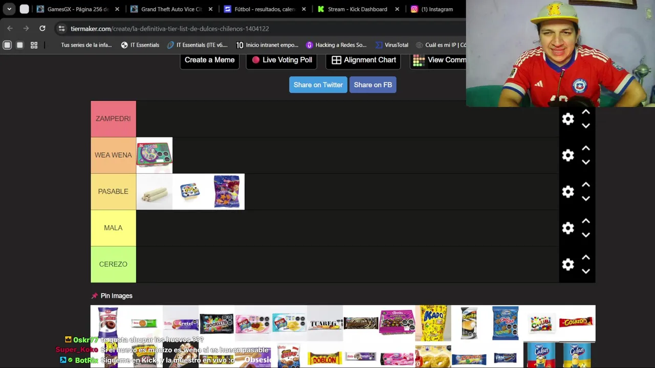Select purple candy bag in PASABLE tier
655x368 pixels.
click(226, 192)
